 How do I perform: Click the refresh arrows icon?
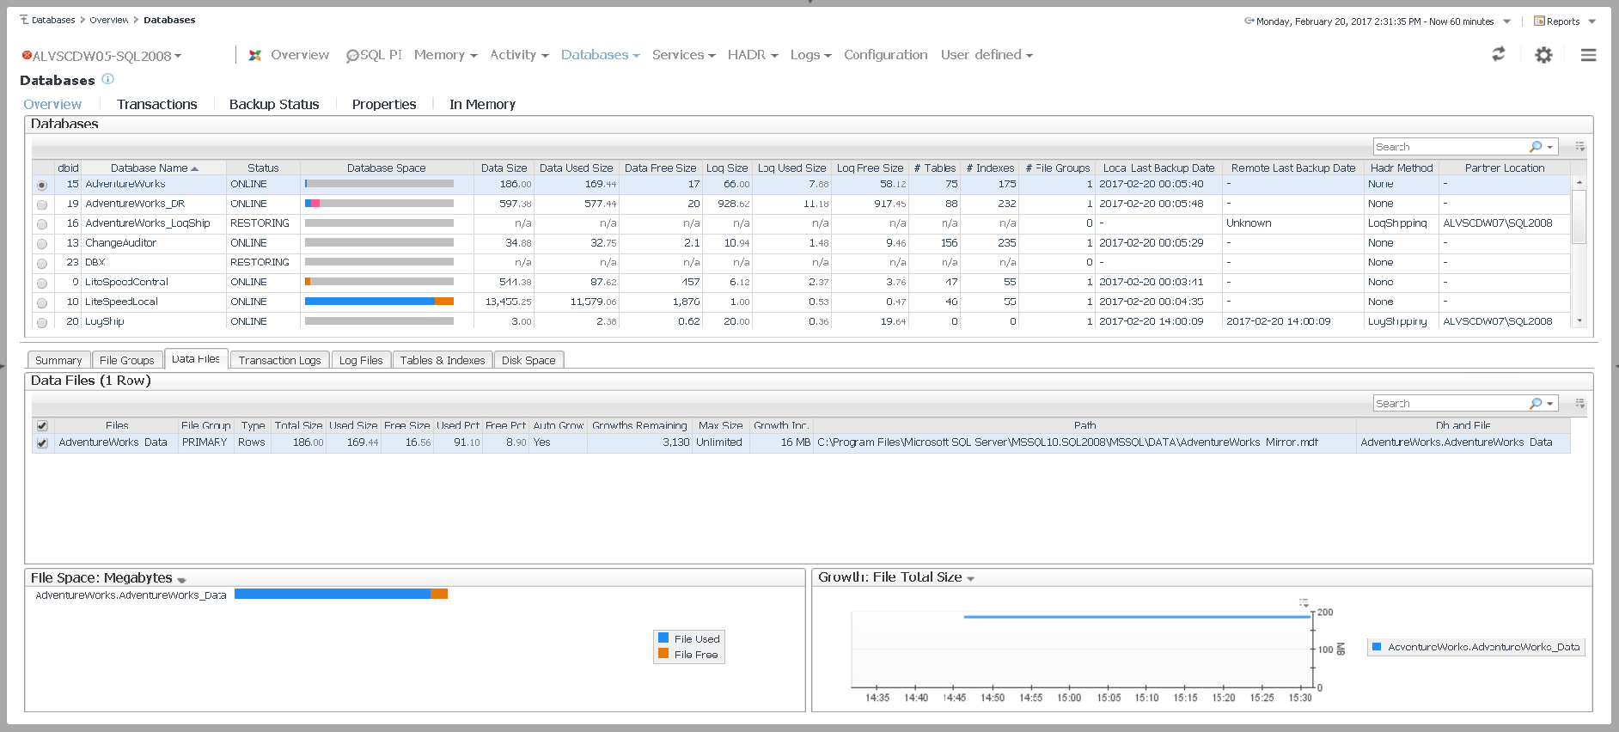(1499, 54)
